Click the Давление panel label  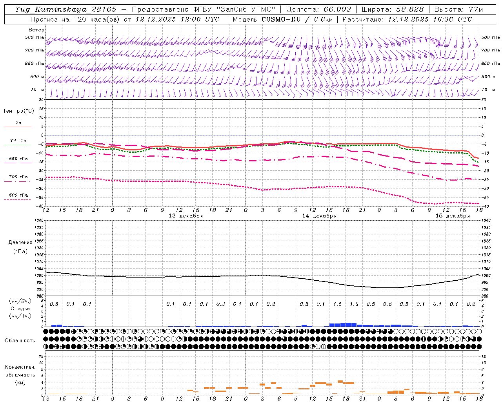pos(20,242)
